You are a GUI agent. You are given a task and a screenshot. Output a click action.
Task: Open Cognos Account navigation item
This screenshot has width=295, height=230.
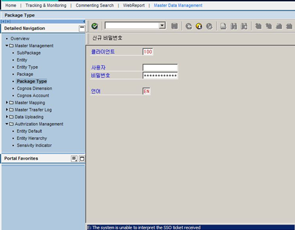click(x=33, y=95)
